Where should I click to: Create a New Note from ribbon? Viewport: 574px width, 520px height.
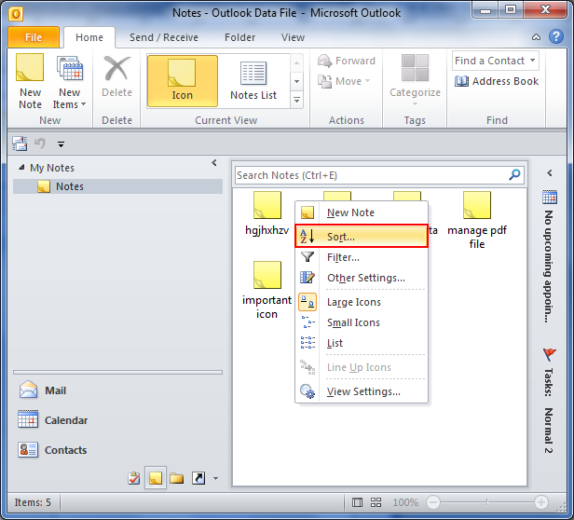point(30,81)
